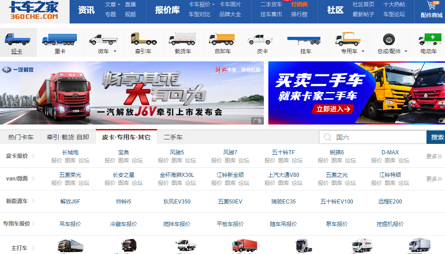The width and height of the screenshot is (445, 254).
Task: Switch to the 二手车 tab
Action: click(x=173, y=137)
